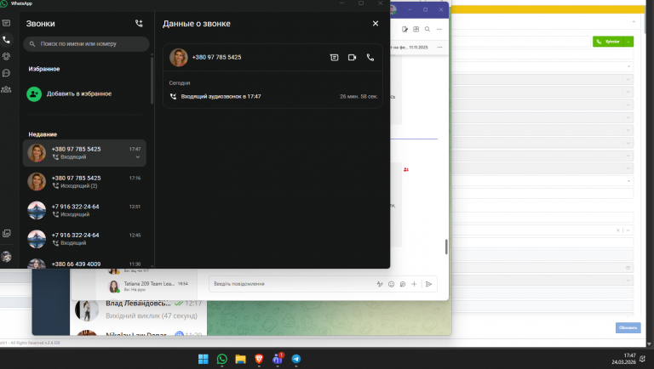Start video call with +380 97 785 5425
The height and width of the screenshot is (369, 654).
(352, 58)
